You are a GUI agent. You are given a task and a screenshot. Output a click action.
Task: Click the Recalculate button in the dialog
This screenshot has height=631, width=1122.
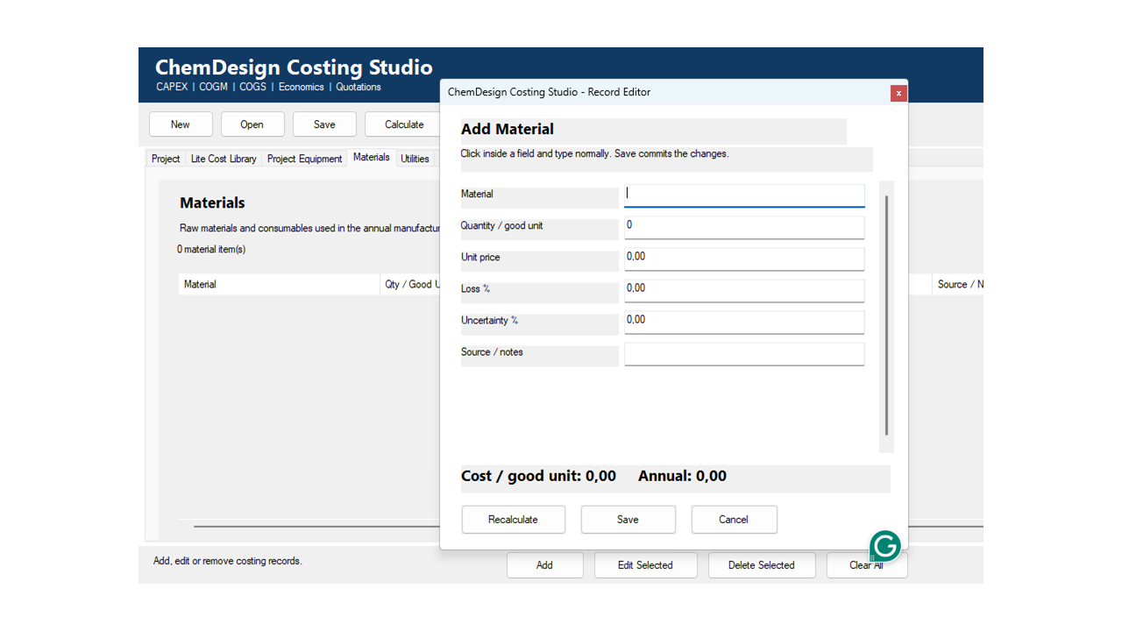click(514, 520)
